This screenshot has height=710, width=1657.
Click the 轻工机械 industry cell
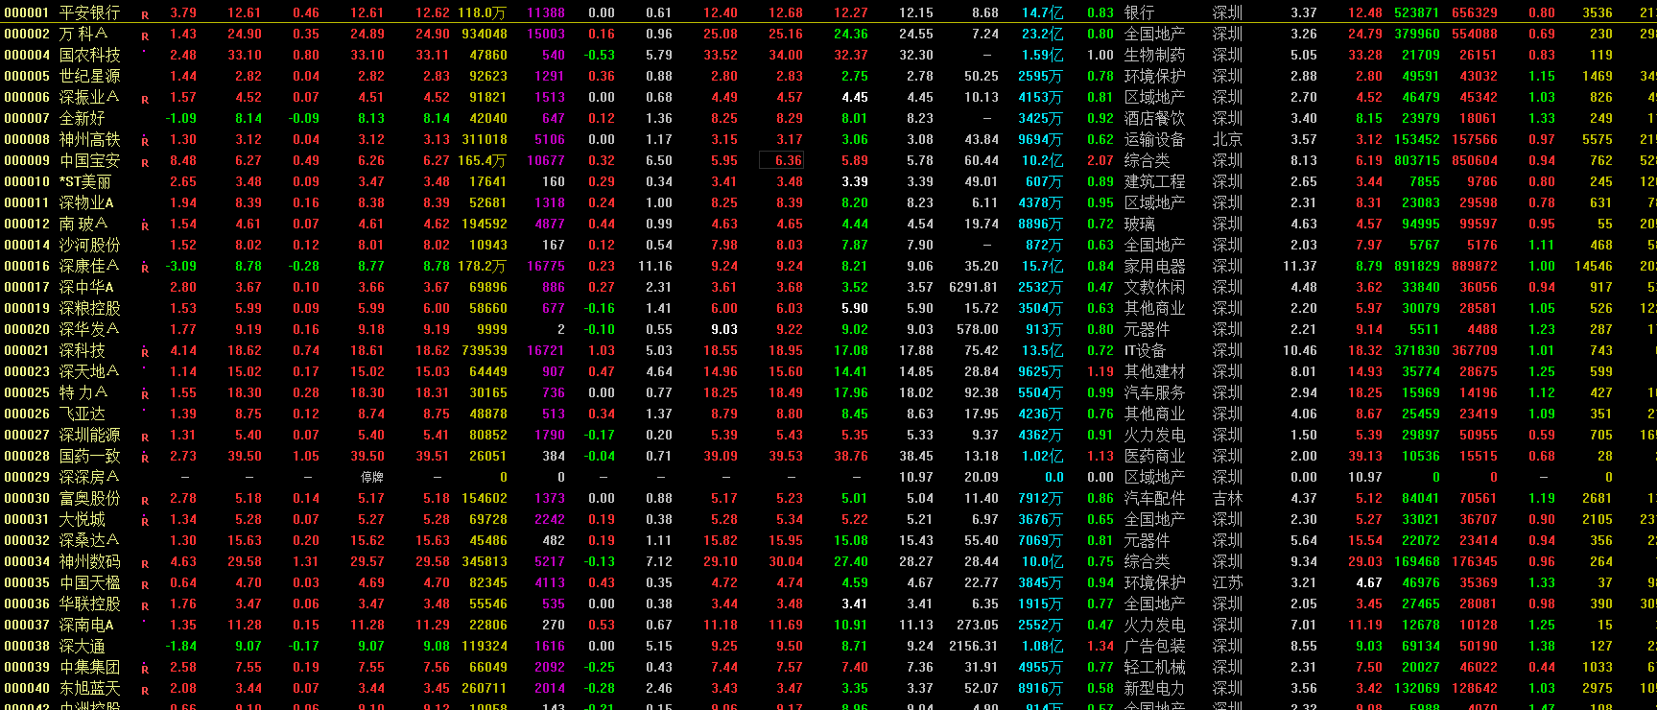click(x=1154, y=667)
